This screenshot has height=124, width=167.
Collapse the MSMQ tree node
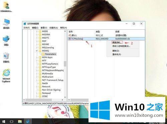(x=37, y=51)
